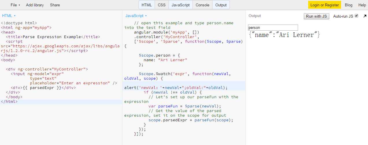Image resolution: width=368 pixels, height=145 pixels.
Task: Click the line with ng-app="myApp"
Action: point(26,27)
